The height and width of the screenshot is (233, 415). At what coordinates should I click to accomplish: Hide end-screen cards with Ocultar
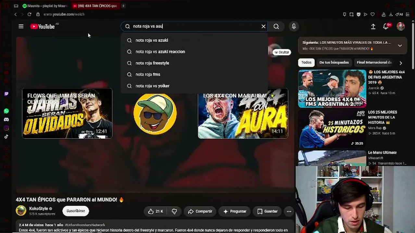(x=281, y=52)
